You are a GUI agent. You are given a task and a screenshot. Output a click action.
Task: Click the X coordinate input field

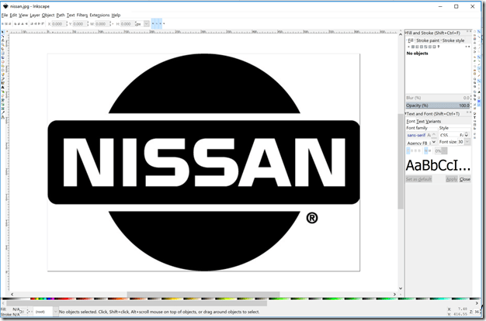[57, 24]
